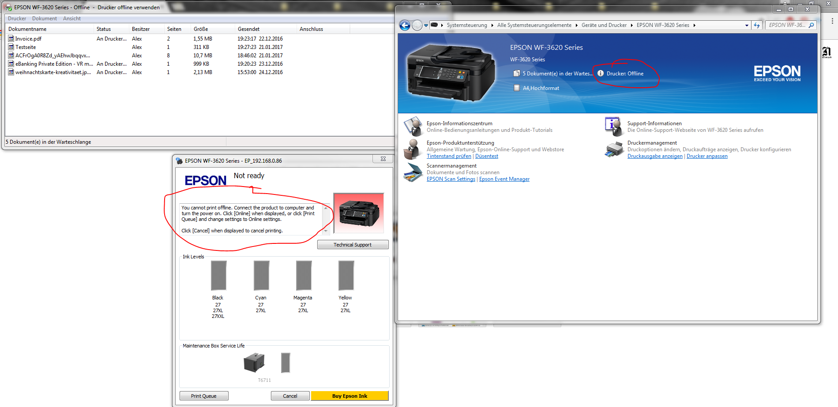Click the Epson-Produktunterstützung icon

413,149
